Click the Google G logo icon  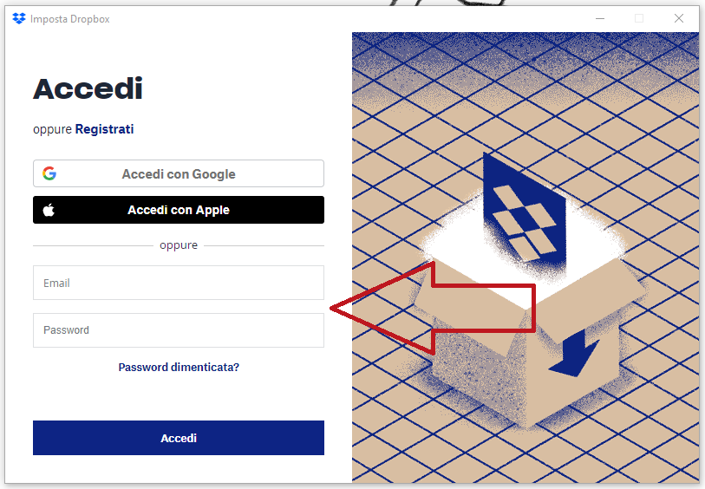pyautogui.click(x=49, y=173)
